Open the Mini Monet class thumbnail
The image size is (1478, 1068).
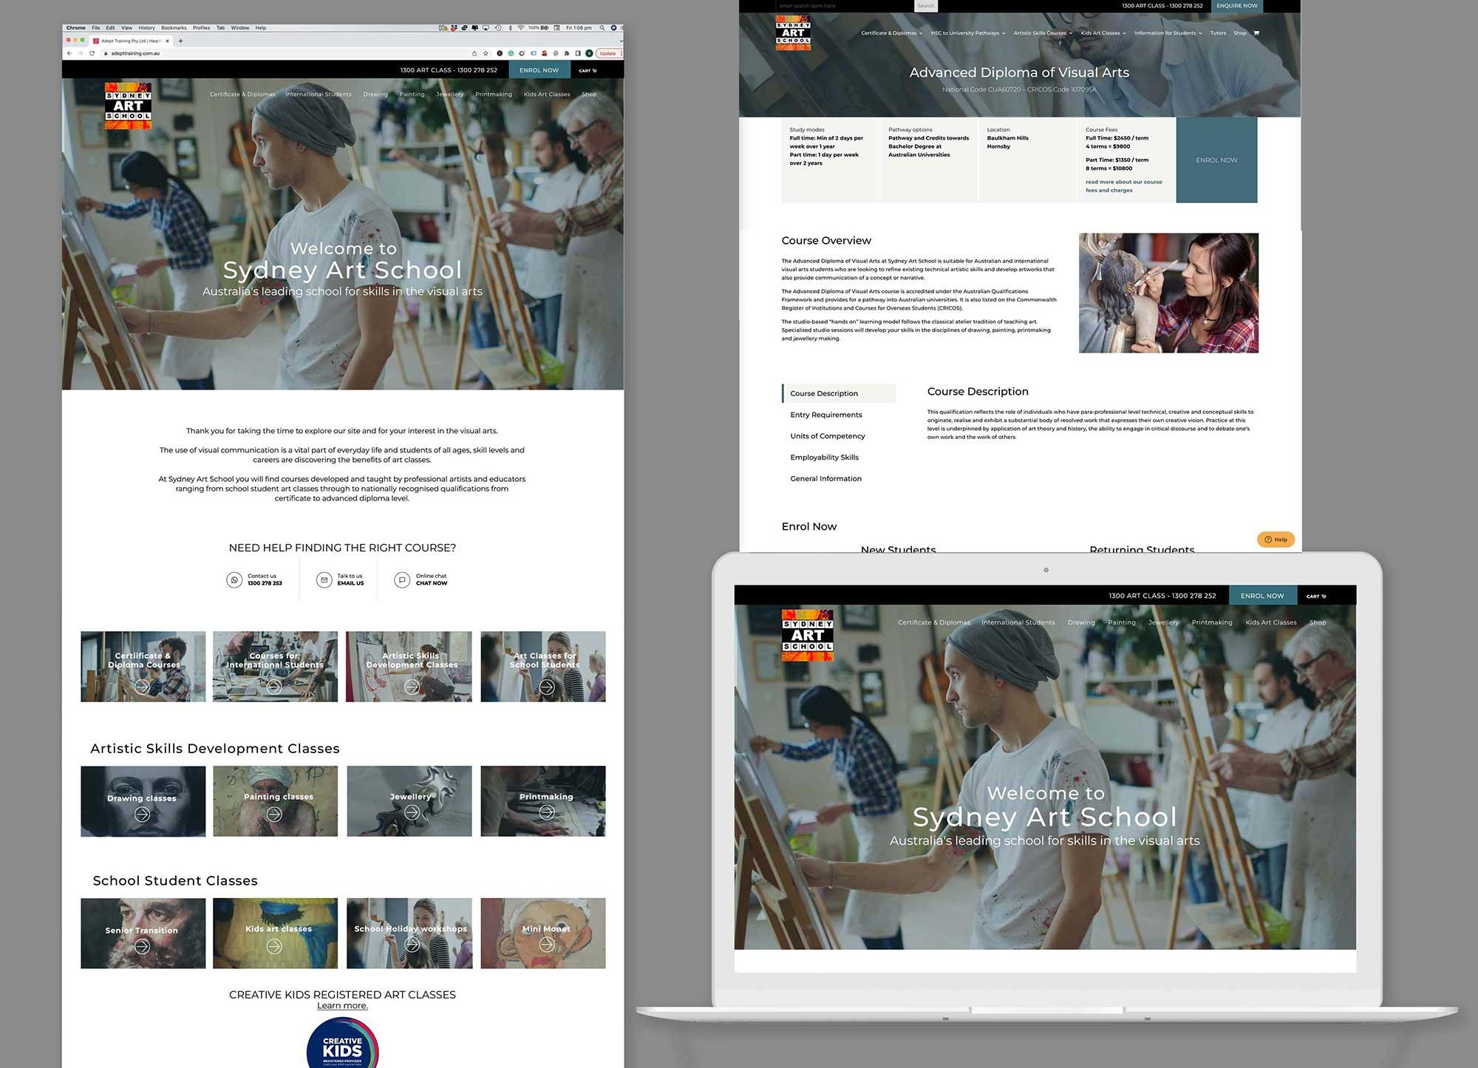[543, 933]
